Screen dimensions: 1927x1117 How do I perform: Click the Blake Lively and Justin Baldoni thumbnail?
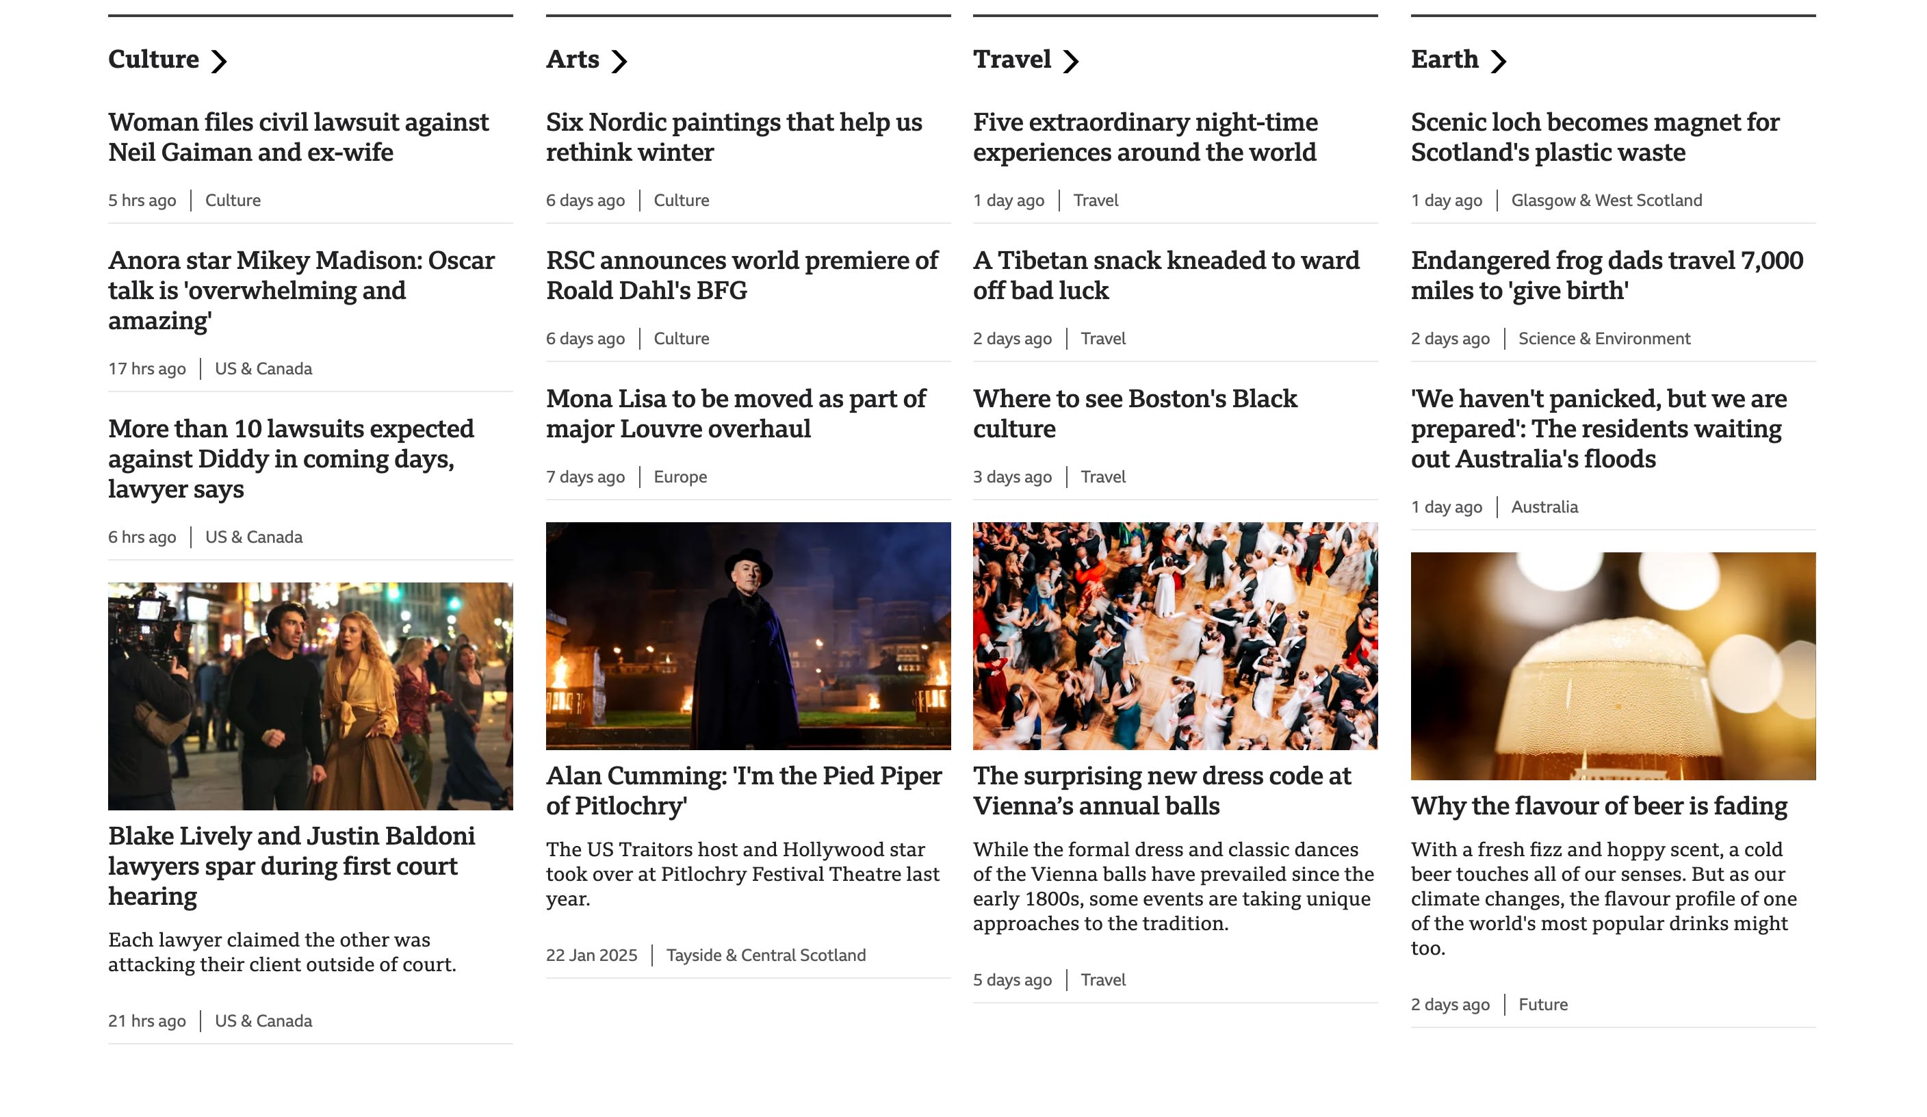click(x=311, y=693)
